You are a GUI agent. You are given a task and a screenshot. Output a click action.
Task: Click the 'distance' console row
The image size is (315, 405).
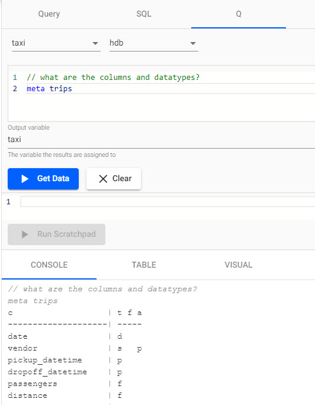pos(65,396)
